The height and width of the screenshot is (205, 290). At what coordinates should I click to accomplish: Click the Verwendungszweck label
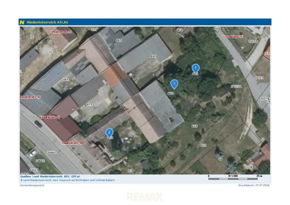coord(32,185)
